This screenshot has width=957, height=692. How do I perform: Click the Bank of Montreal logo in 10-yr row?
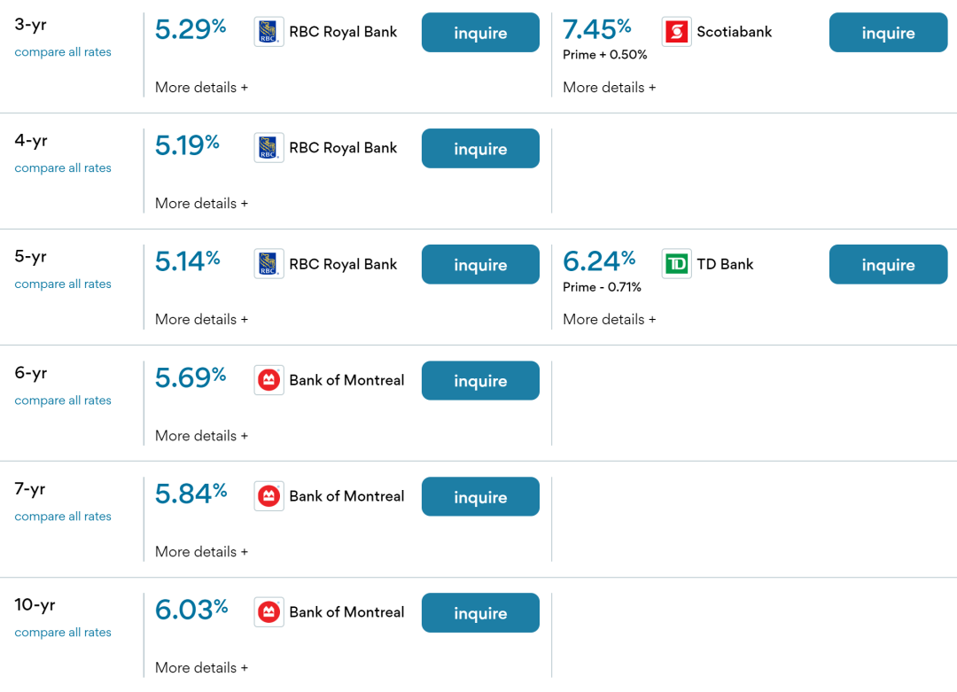pos(268,612)
